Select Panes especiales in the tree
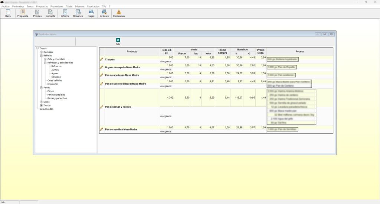The image size is (380, 204). tap(56, 95)
